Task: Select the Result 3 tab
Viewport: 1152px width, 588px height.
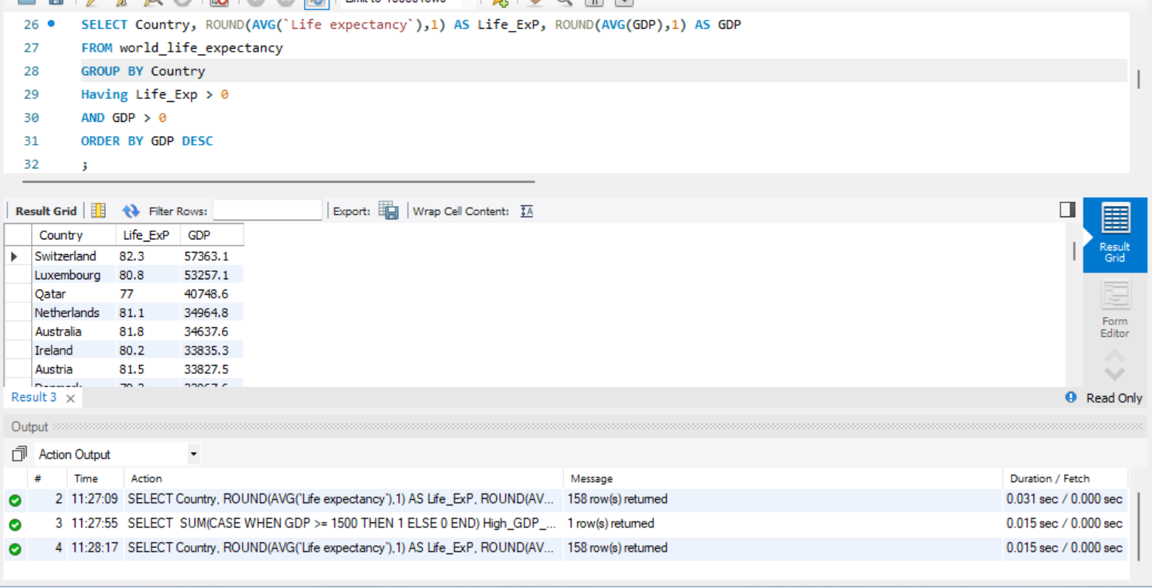Action: 34,397
